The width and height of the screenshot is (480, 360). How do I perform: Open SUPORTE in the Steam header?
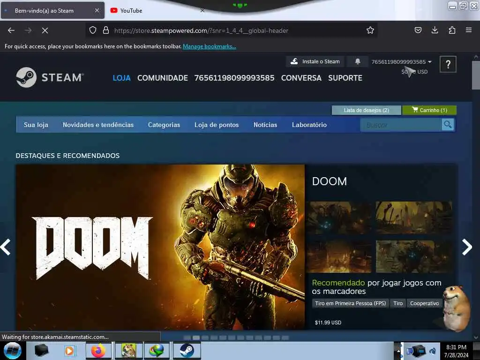[x=345, y=78]
